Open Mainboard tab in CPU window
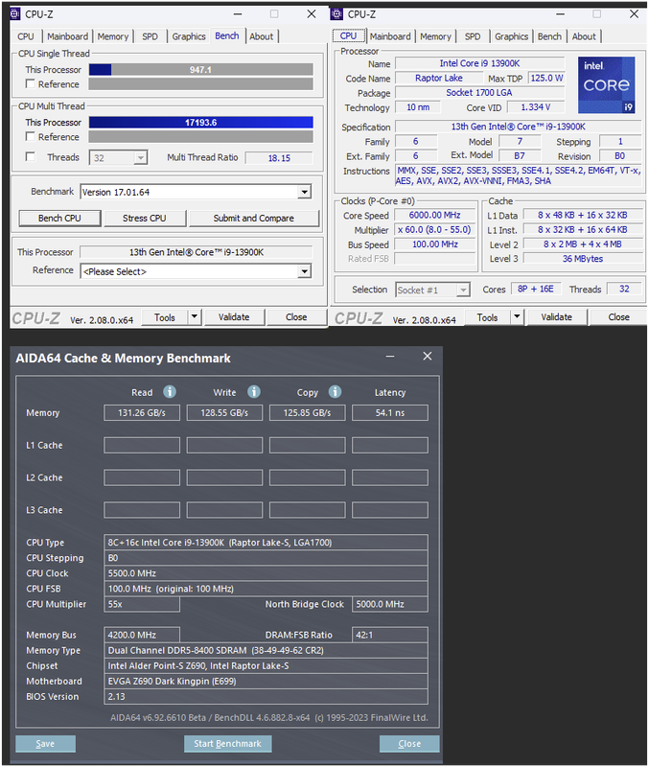The width and height of the screenshot is (649, 767). [390, 36]
